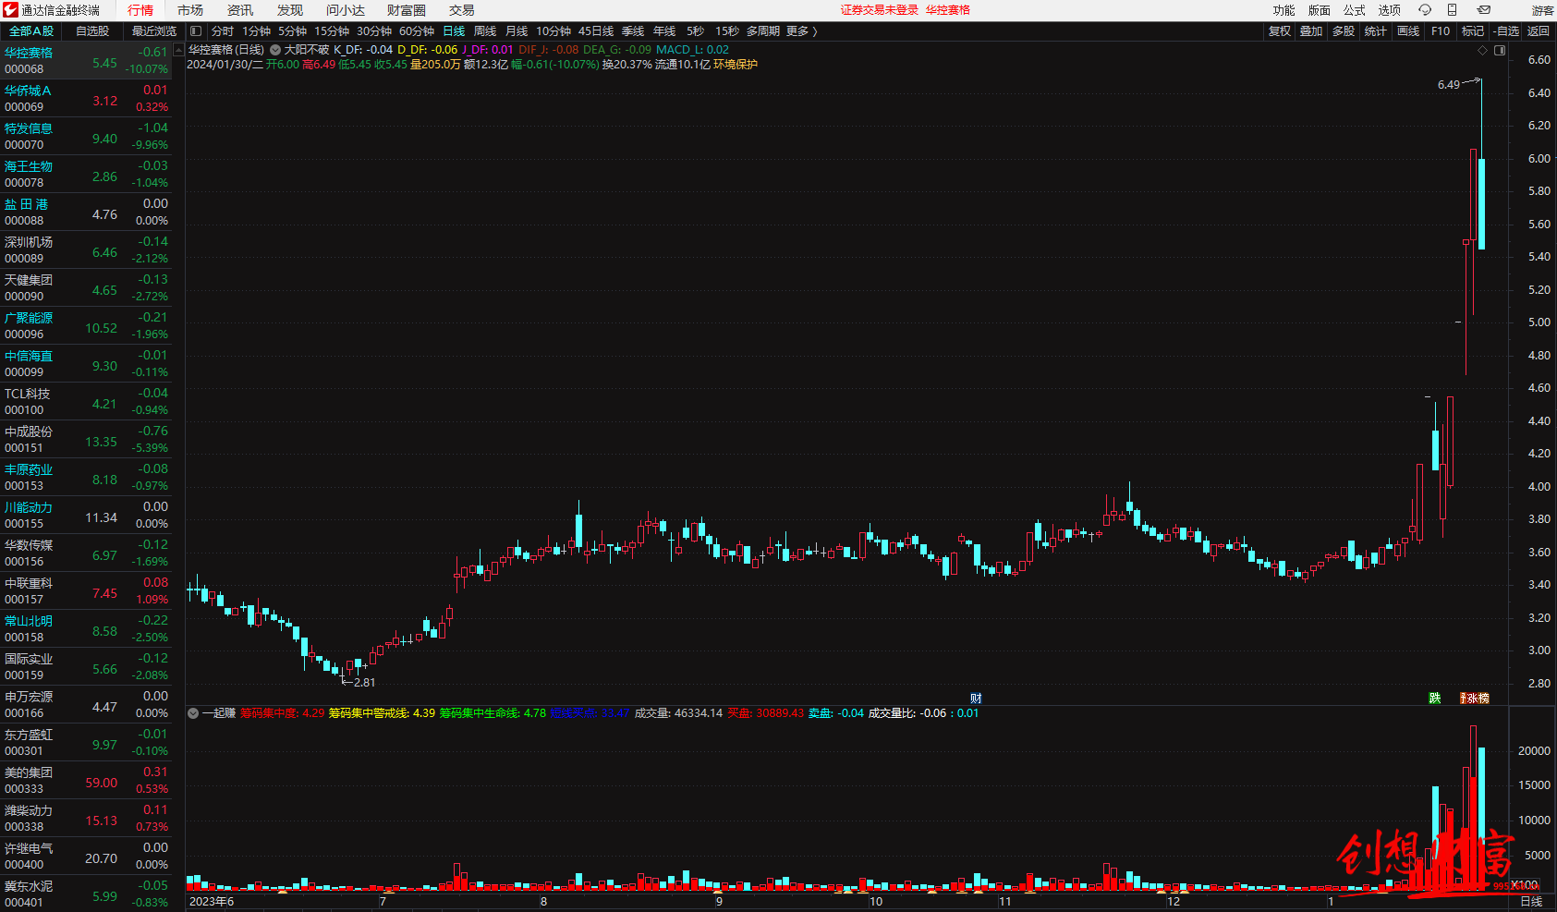This screenshot has height=912, width=1557.
Task: Click the 统计 button
Action: [x=1376, y=31]
